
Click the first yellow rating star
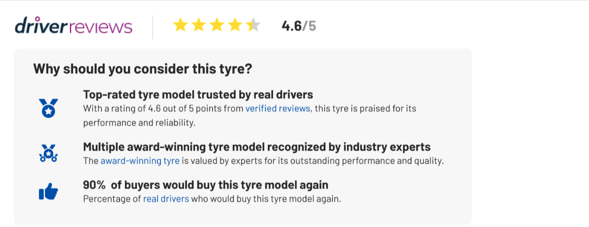pyautogui.click(x=180, y=26)
